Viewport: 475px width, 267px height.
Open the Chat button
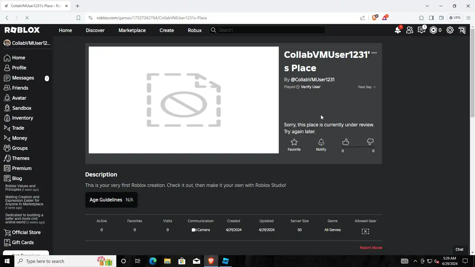tap(460, 249)
